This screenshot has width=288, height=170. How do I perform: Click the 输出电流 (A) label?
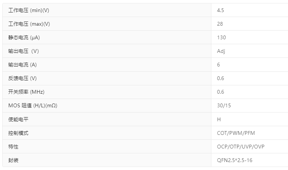23,65
